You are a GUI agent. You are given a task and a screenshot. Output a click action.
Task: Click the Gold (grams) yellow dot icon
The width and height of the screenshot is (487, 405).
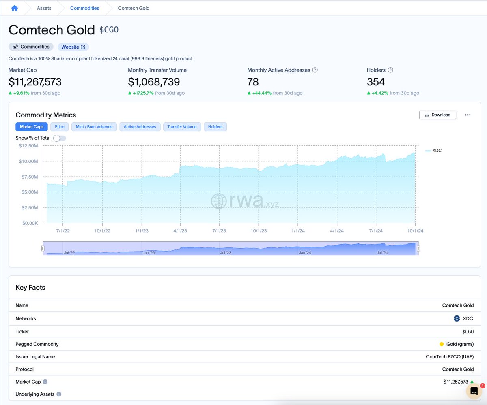pyautogui.click(x=442, y=344)
